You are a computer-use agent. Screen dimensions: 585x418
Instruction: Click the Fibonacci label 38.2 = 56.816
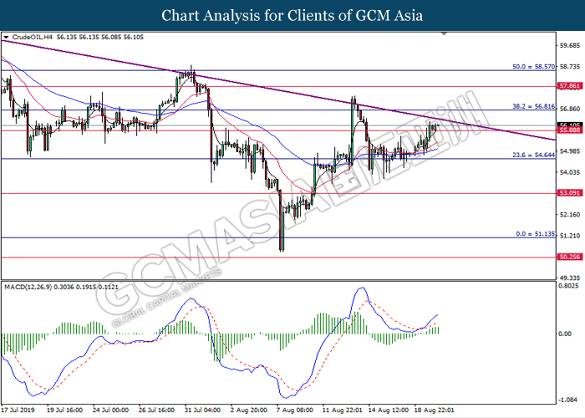[533, 106]
